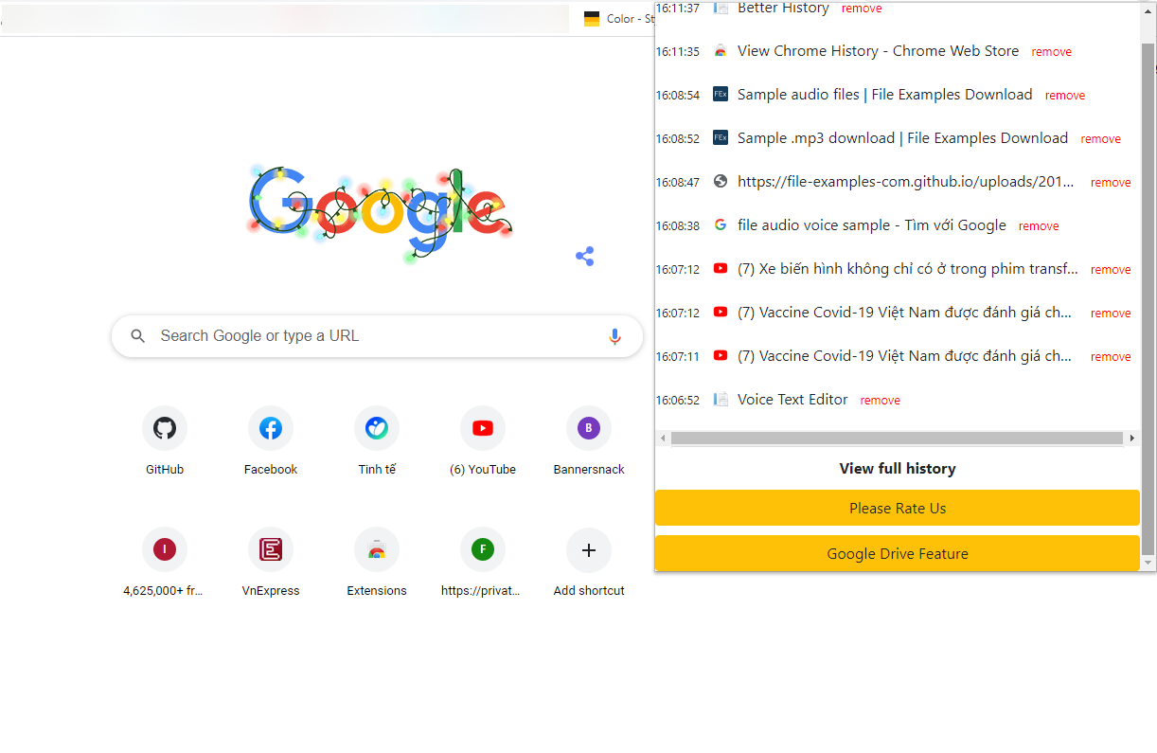Open the VnExpress shortcut icon
1157x753 pixels.
click(271, 549)
